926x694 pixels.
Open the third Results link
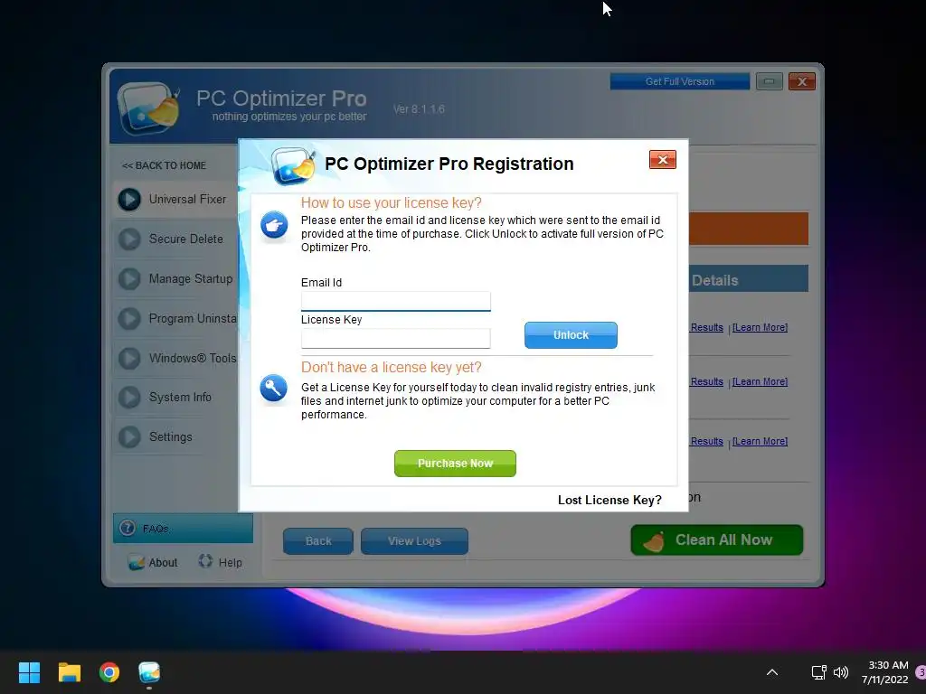pos(706,441)
